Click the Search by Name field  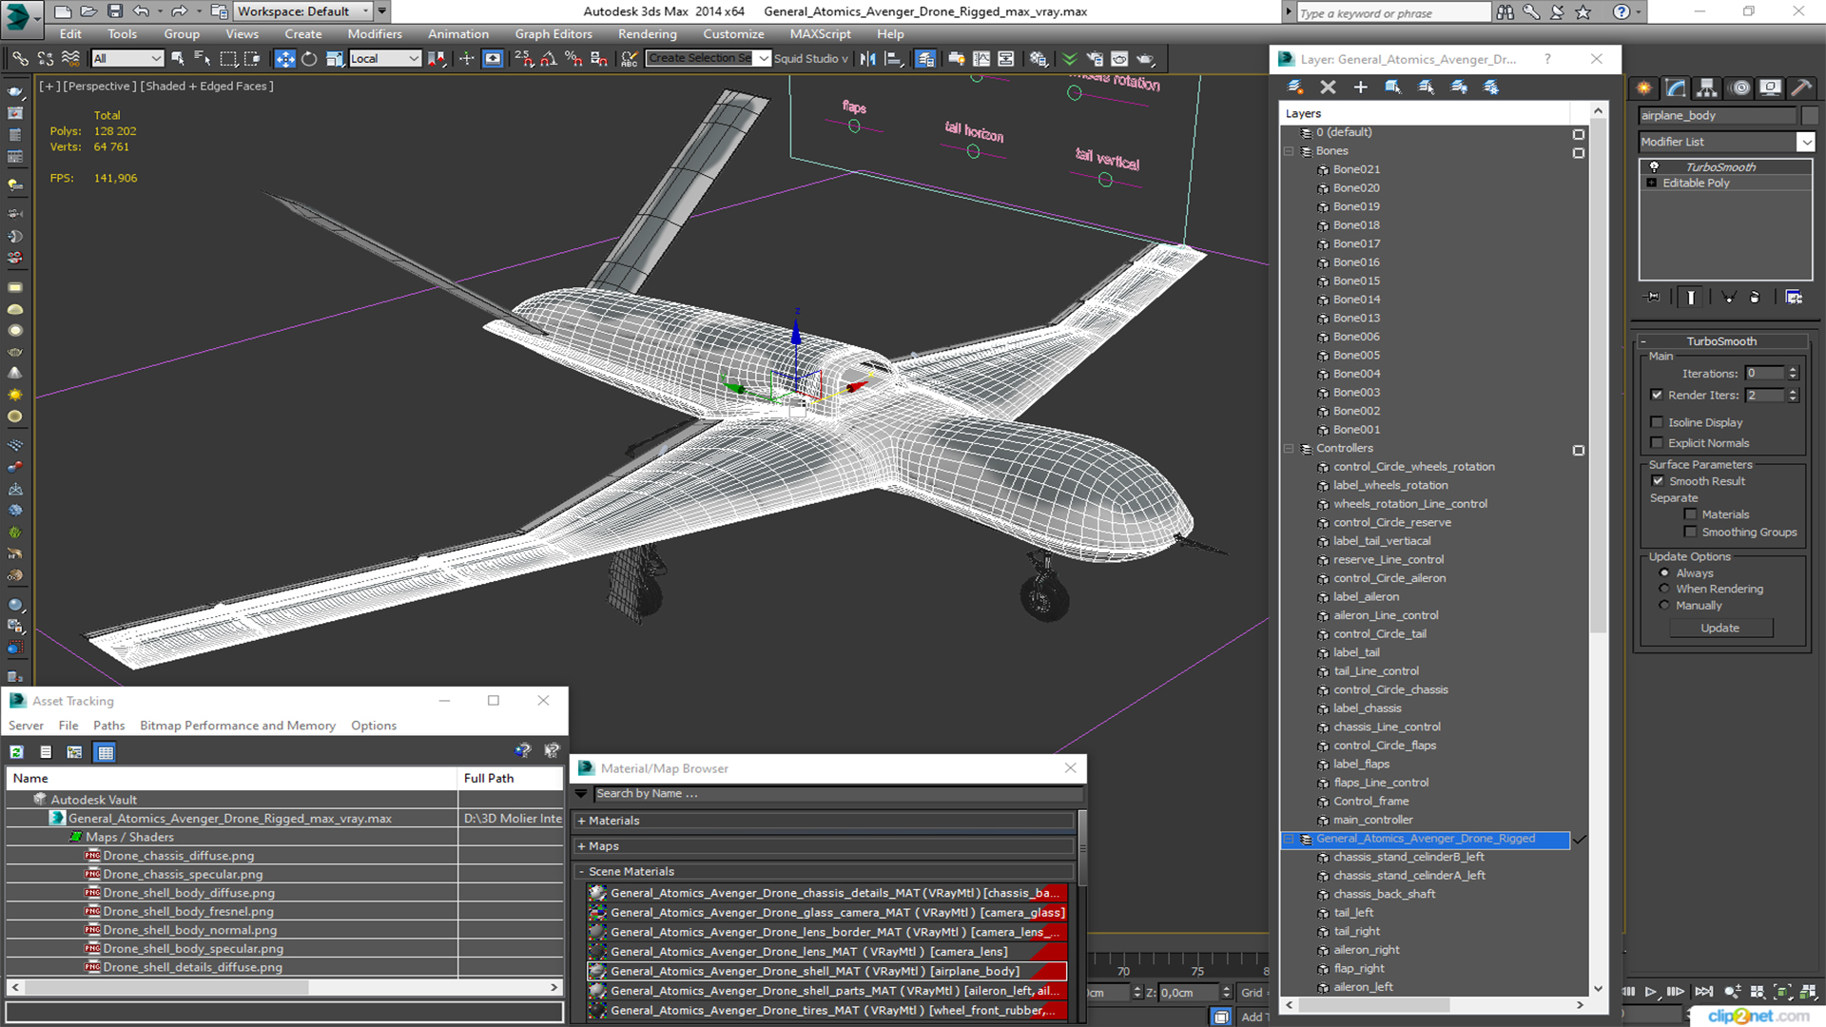pos(837,794)
